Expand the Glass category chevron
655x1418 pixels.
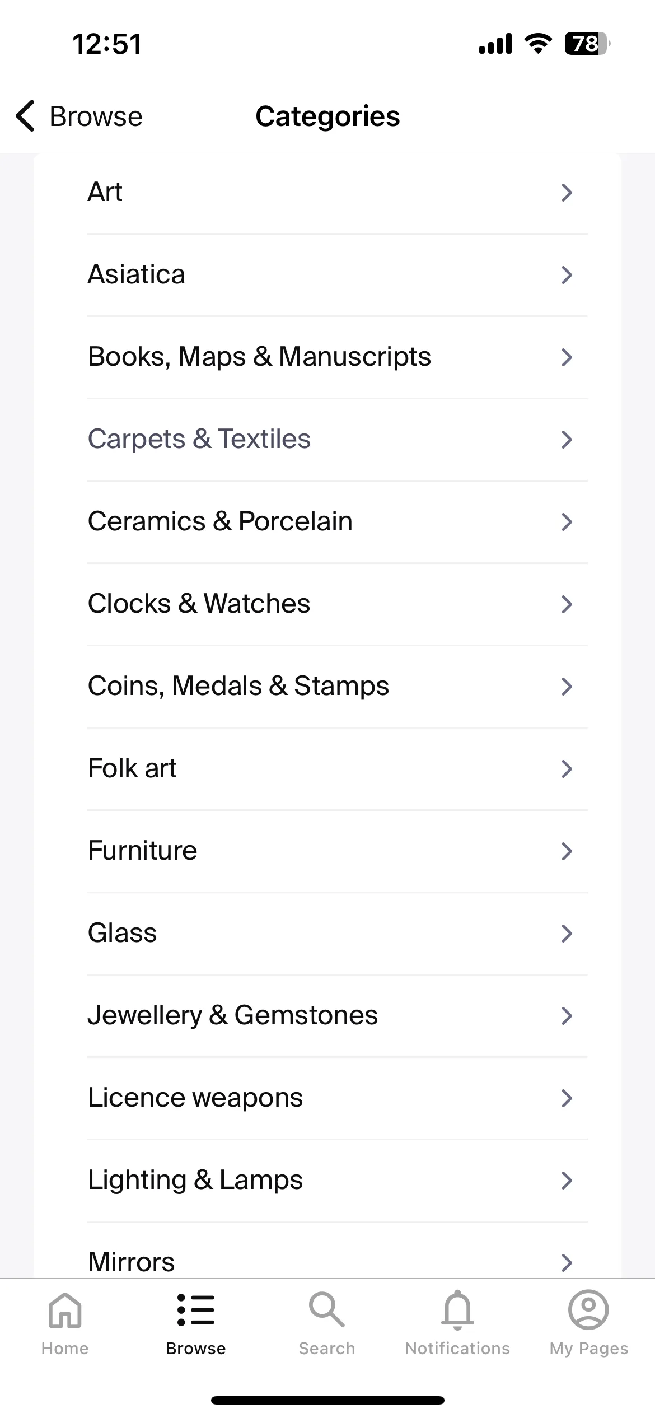[x=567, y=934]
